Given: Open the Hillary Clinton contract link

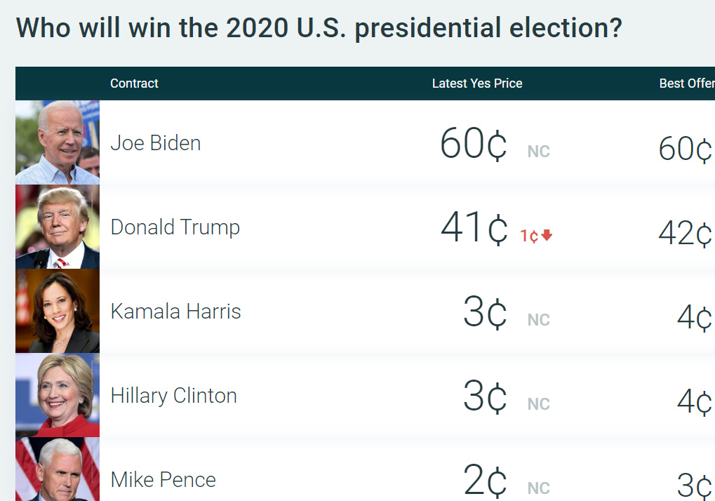Looking at the screenshot, I should point(173,395).
